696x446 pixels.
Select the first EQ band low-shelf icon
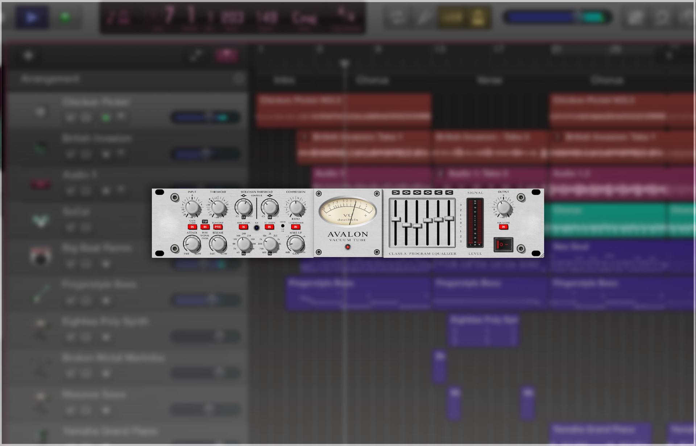point(396,193)
